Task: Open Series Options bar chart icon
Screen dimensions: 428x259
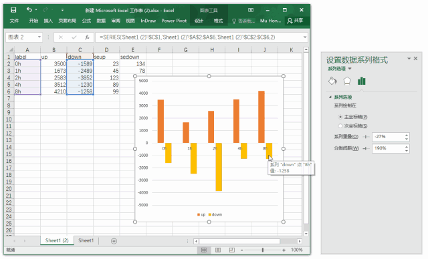Action: coord(361,81)
